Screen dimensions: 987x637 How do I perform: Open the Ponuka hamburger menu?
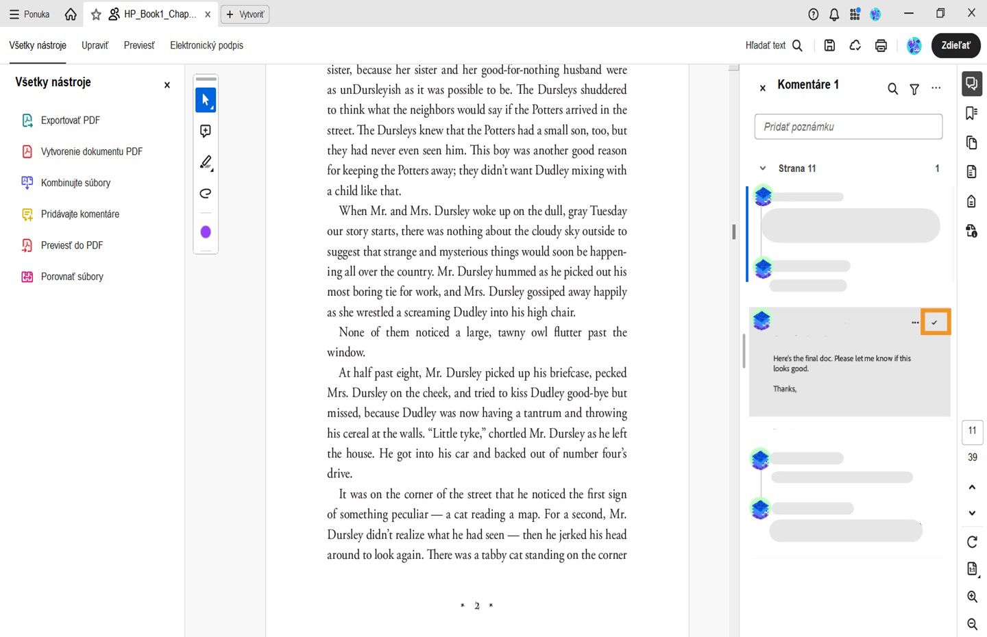point(29,14)
